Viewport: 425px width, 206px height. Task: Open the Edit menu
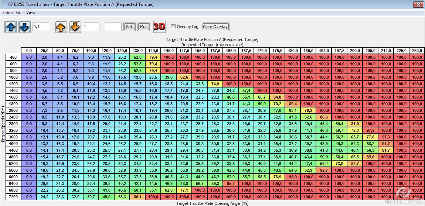19,12
